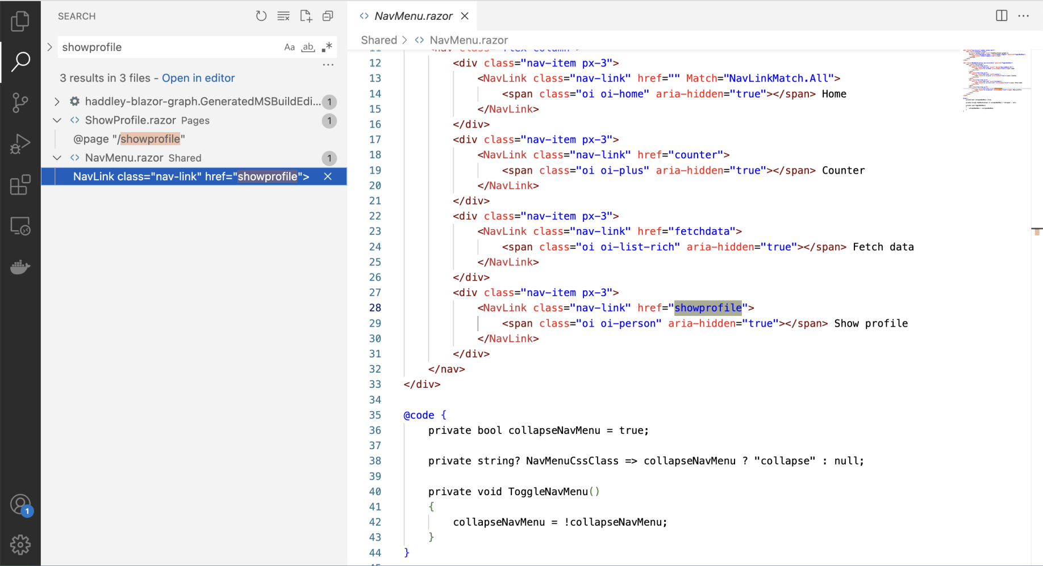1043x566 pixels.
Task: Open the @page "/showprofile" search match
Action: click(129, 139)
